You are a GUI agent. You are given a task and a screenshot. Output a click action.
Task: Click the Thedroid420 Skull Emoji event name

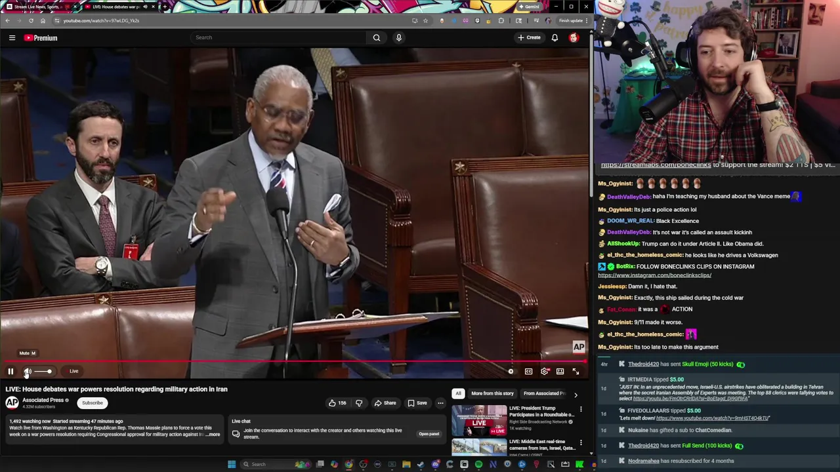[644, 364]
